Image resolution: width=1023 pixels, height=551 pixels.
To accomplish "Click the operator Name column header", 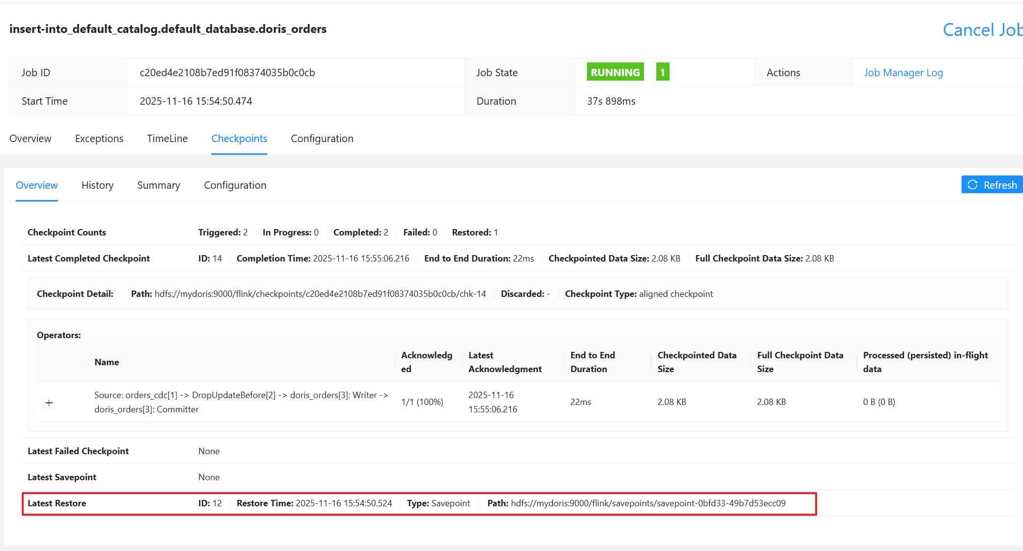I will (x=107, y=362).
